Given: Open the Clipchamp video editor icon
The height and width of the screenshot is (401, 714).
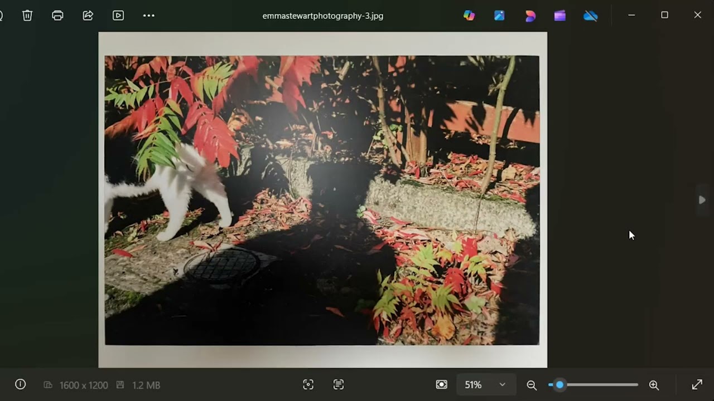Looking at the screenshot, I should pyautogui.click(x=560, y=16).
